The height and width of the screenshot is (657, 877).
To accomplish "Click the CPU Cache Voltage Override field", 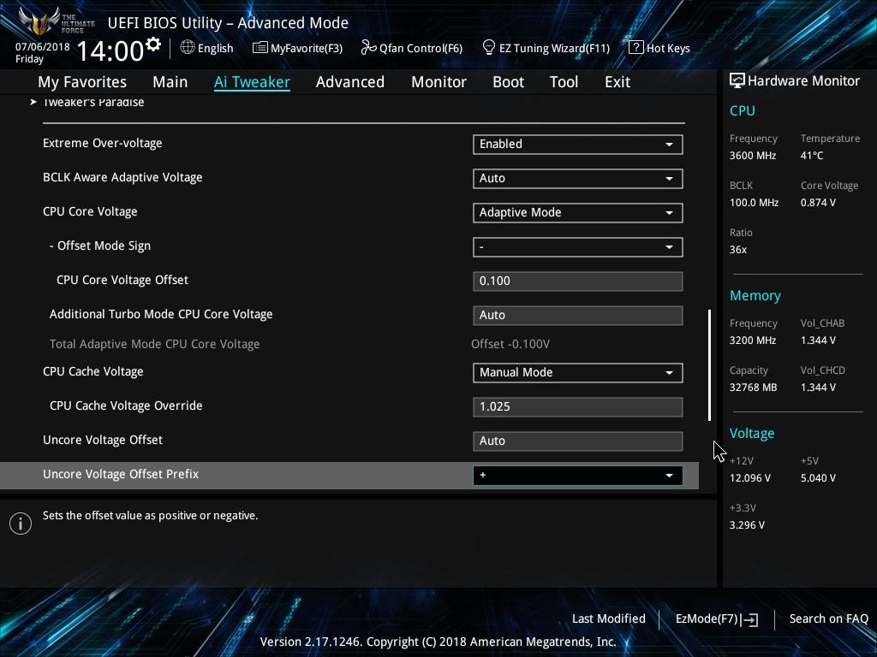I will tap(578, 406).
